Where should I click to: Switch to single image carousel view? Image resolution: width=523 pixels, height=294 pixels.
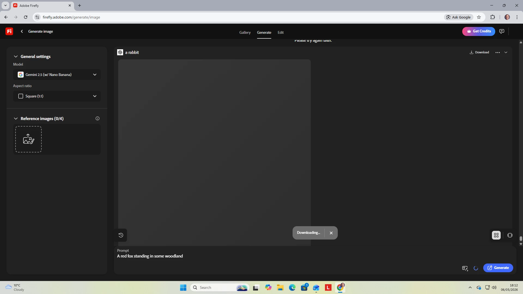(510, 235)
